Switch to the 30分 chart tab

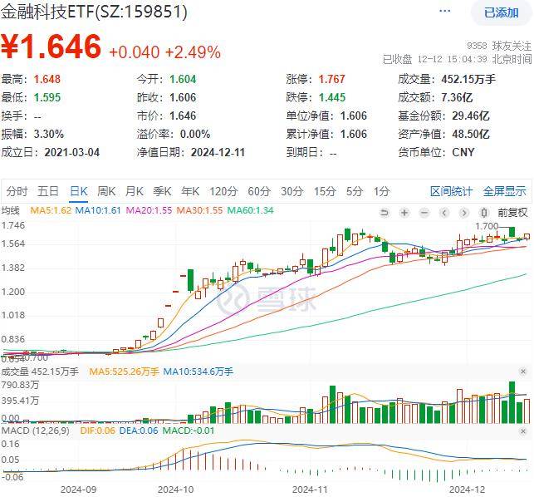point(291,191)
